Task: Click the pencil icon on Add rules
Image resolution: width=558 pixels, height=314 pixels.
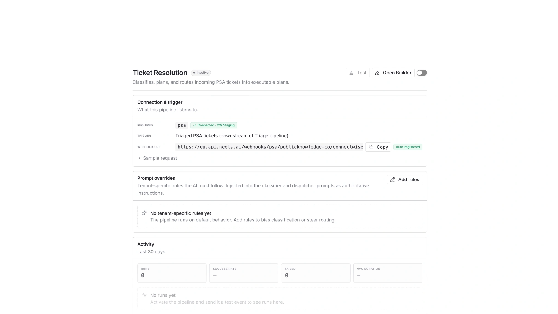Action: (x=393, y=180)
